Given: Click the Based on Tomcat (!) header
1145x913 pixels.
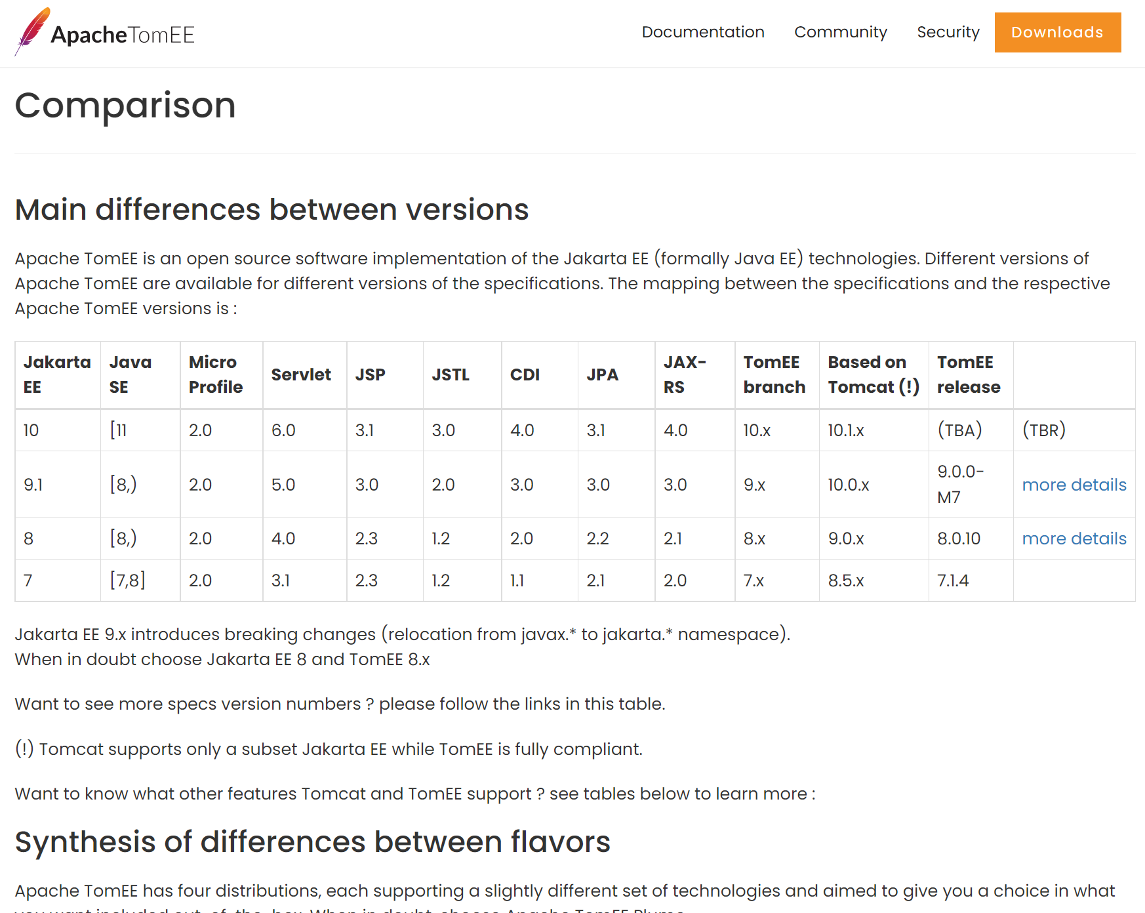Looking at the screenshot, I should click(874, 375).
